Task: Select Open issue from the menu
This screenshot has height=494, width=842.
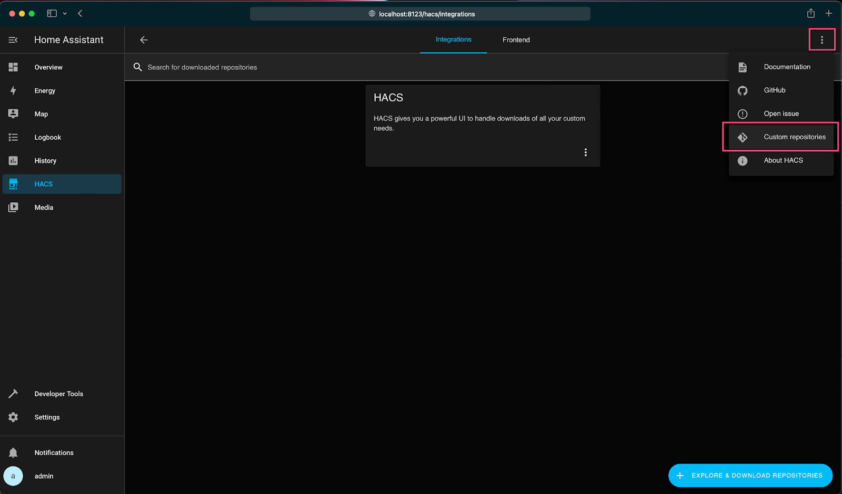Action: click(x=781, y=114)
